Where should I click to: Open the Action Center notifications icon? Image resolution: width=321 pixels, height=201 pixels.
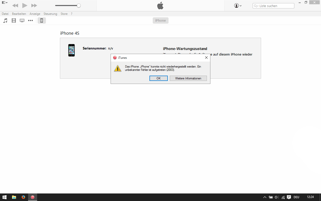[x=289, y=197]
